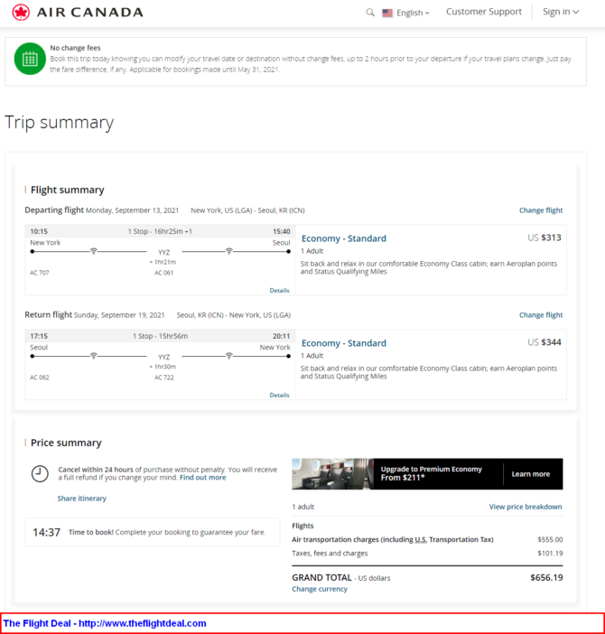
Task: Click the Premium Economy cabin image
Action: 332,474
